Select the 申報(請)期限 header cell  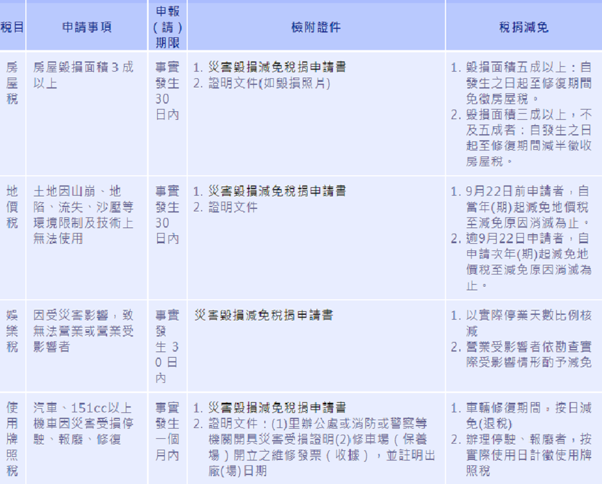coord(168,28)
